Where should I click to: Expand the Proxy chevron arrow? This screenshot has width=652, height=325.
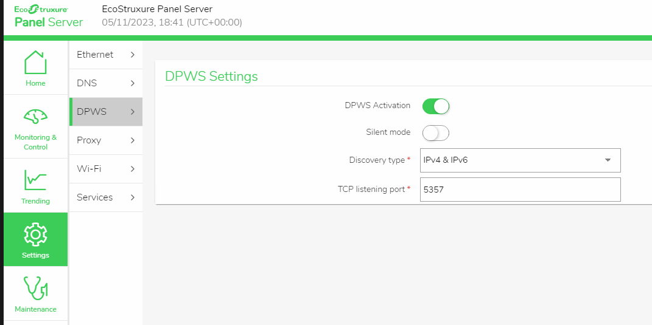pyautogui.click(x=133, y=140)
